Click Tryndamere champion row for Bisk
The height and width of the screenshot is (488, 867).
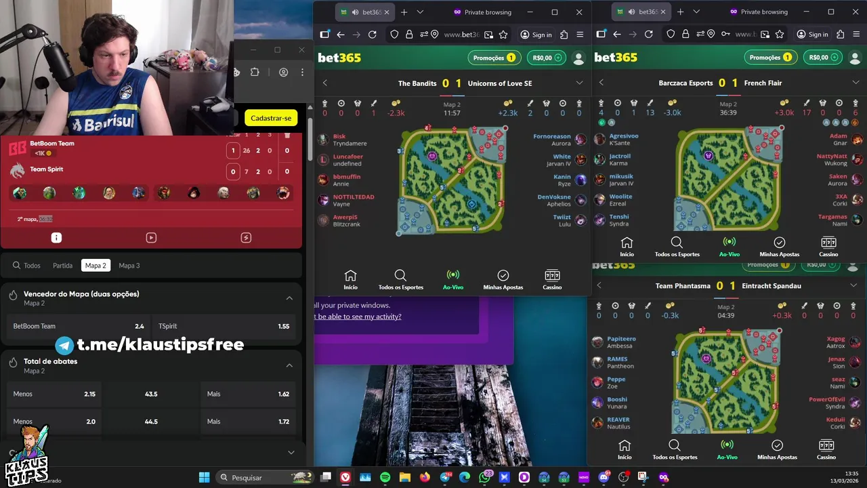(350, 140)
